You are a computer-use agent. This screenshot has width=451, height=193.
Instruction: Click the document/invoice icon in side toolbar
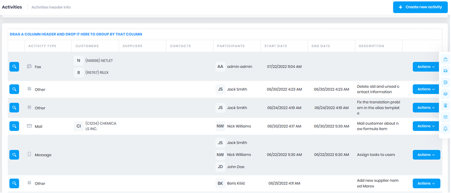445,106
